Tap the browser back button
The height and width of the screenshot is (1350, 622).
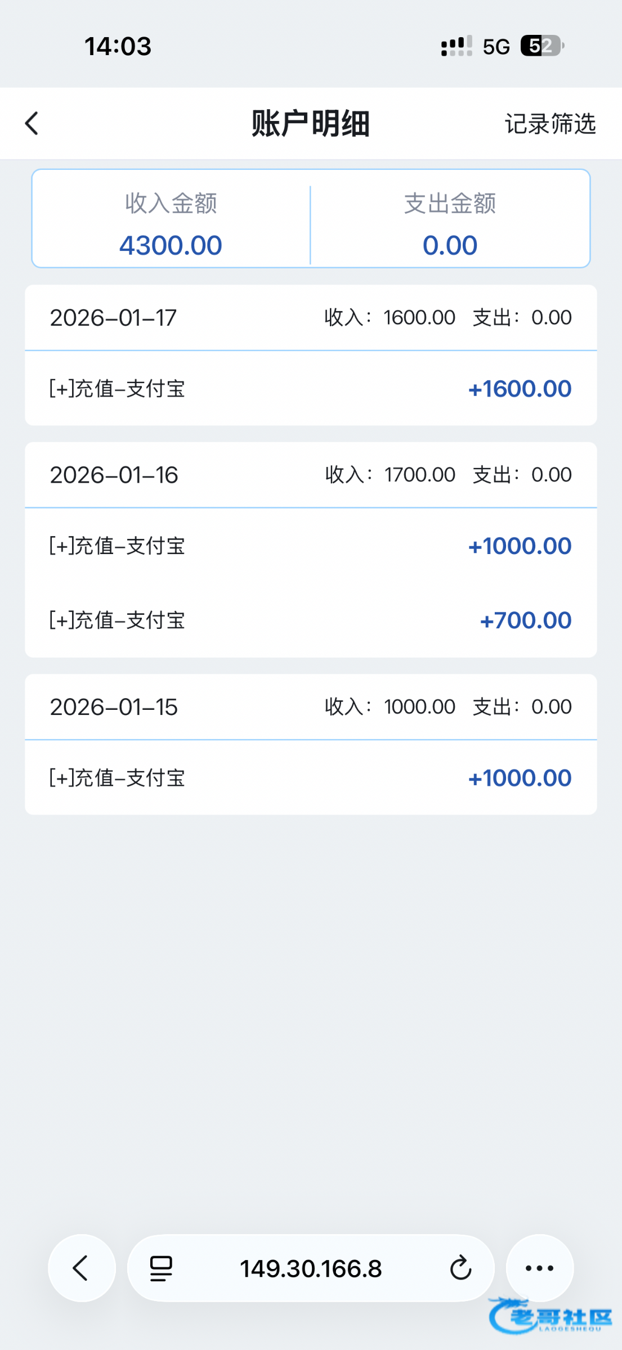click(x=82, y=1268)
